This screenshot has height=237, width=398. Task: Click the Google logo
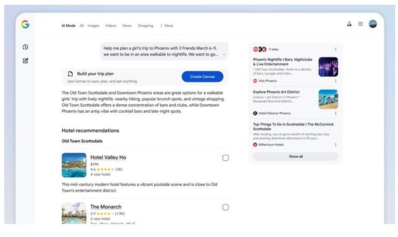pos(25,24)
